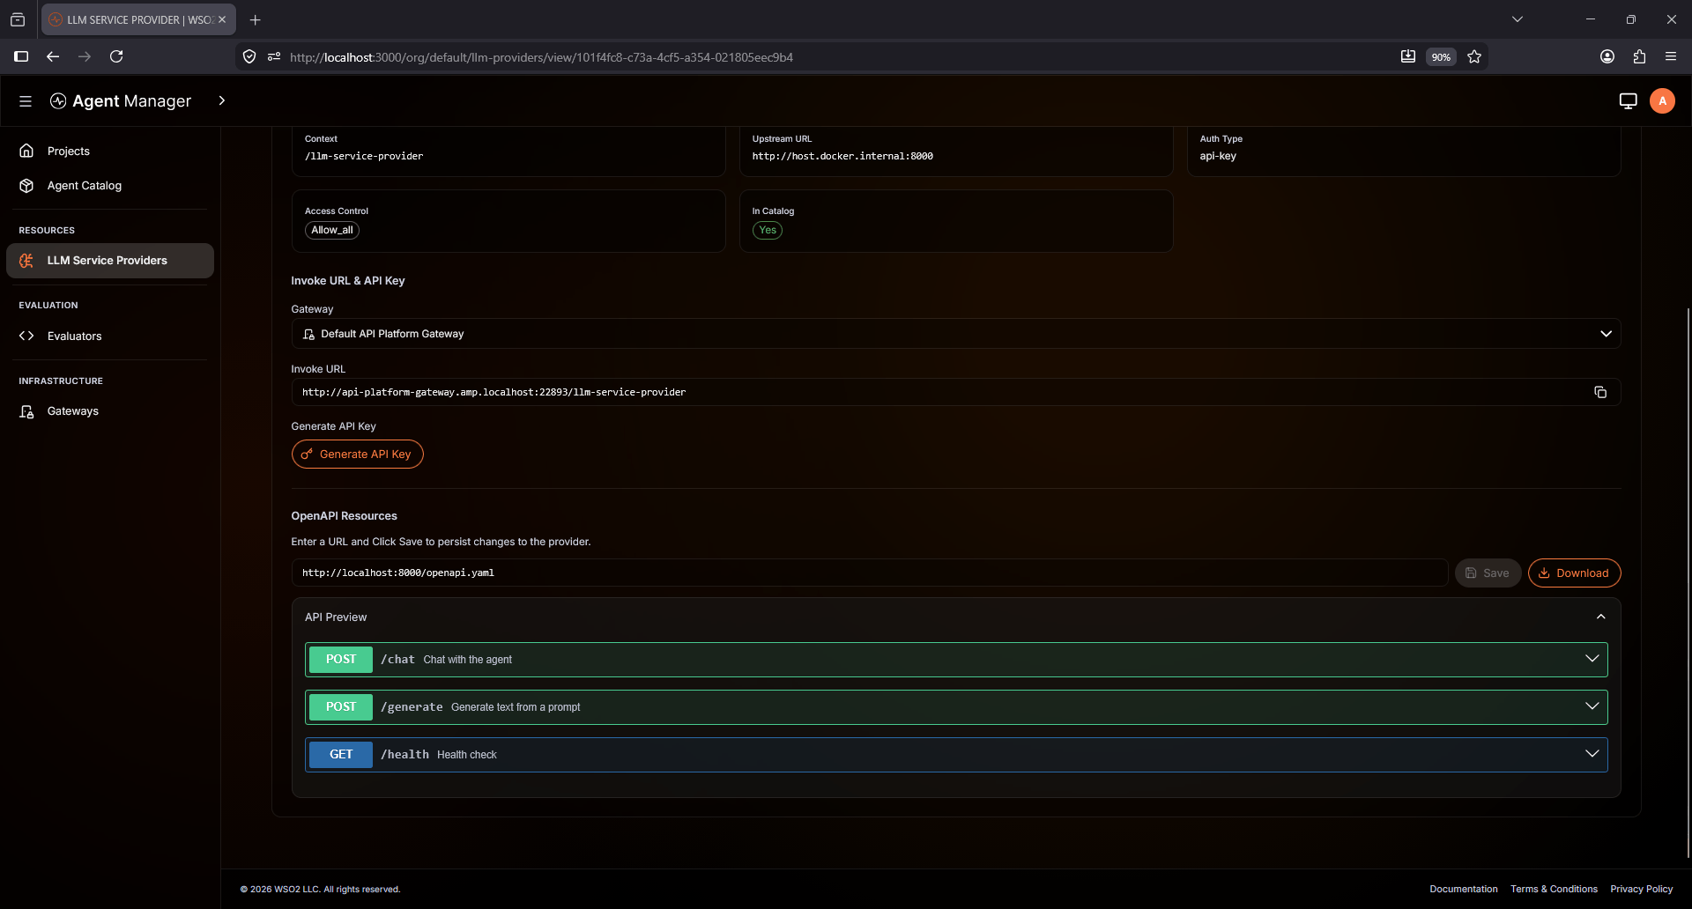
Task: Click the page vertical scrollbar
Action: click(1688, 581)
